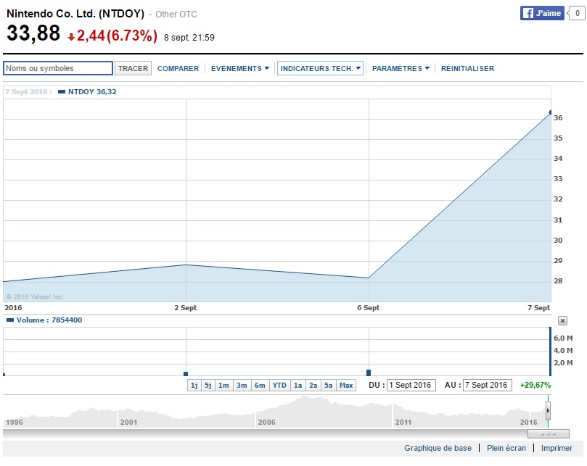
Task: Click the 2,44(6.73%) price change text
Action: point(117,36)
